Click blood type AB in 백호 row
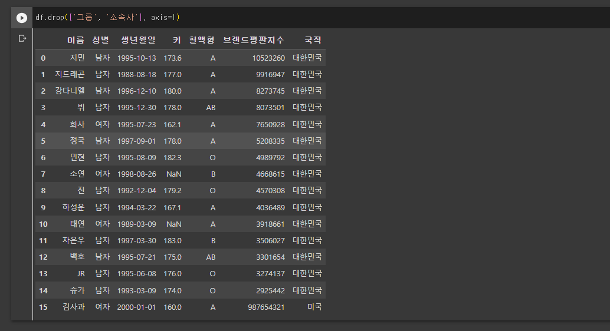Screen dimensions: 610x331 211,257
